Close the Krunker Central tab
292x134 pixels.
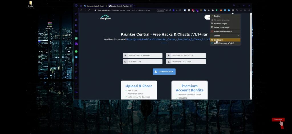131,6
